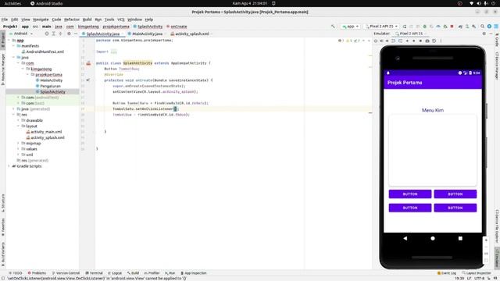Viewport: 500px width, 281px height.
Task: Open the AVD Manager toolbar icon
Action: (467, 27)
